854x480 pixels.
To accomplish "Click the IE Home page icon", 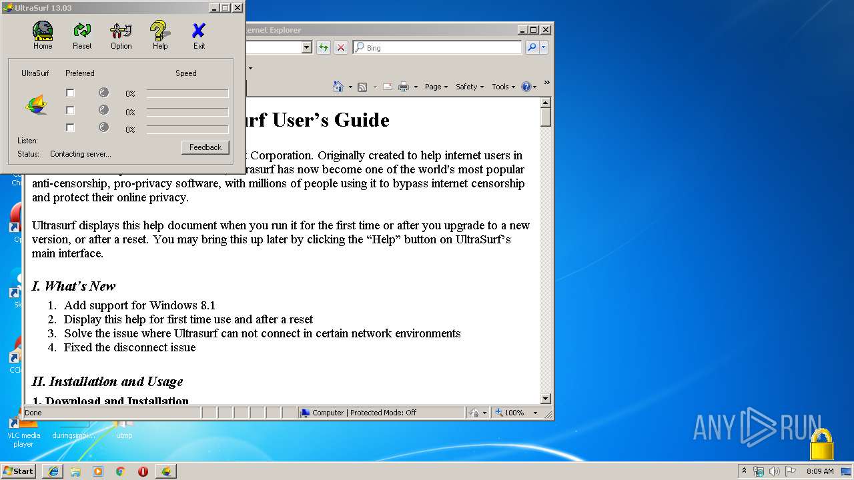I will (x=338, y=87).
